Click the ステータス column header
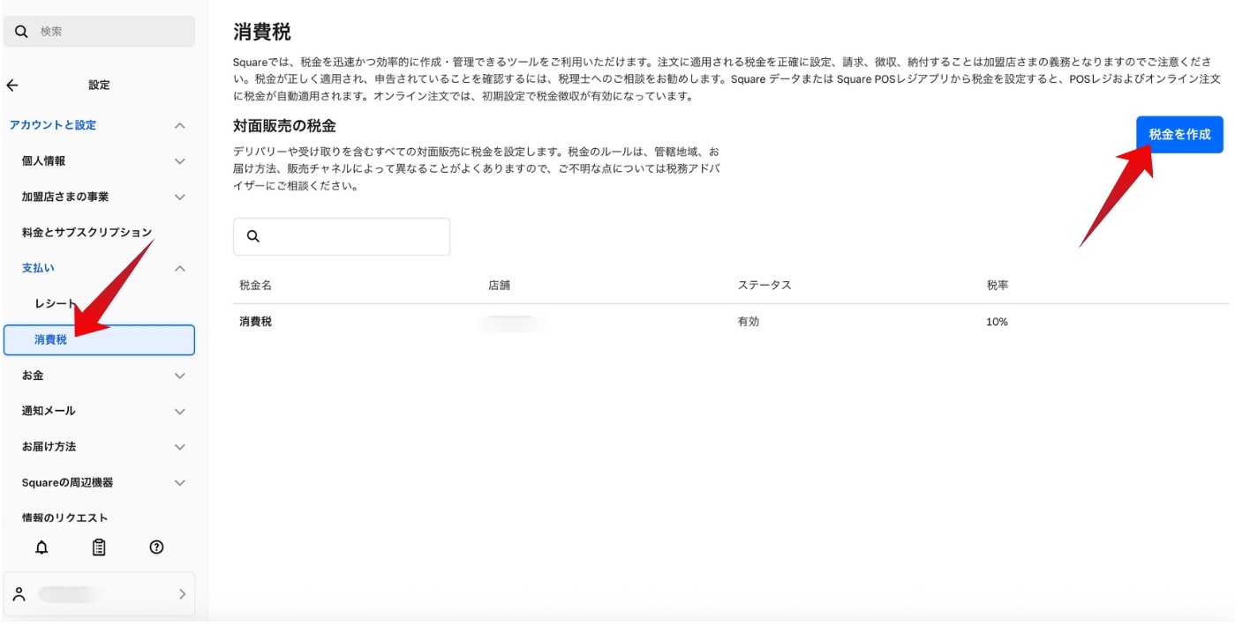The image size is (1235, 625). [764, 286]
